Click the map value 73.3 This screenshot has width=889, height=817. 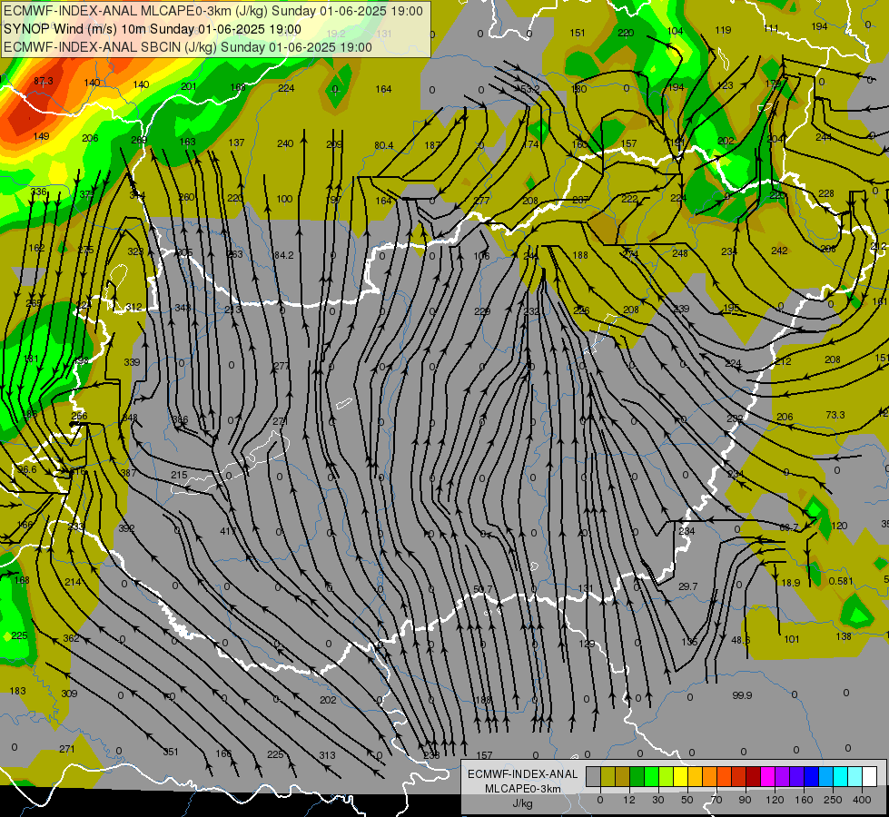(835, 415)
